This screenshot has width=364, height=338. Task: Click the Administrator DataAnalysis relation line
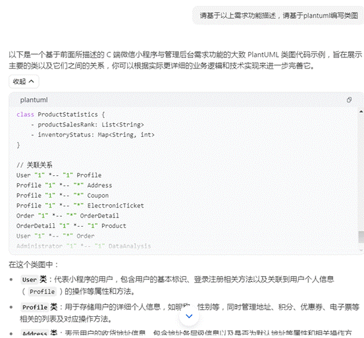coord(84,246)
